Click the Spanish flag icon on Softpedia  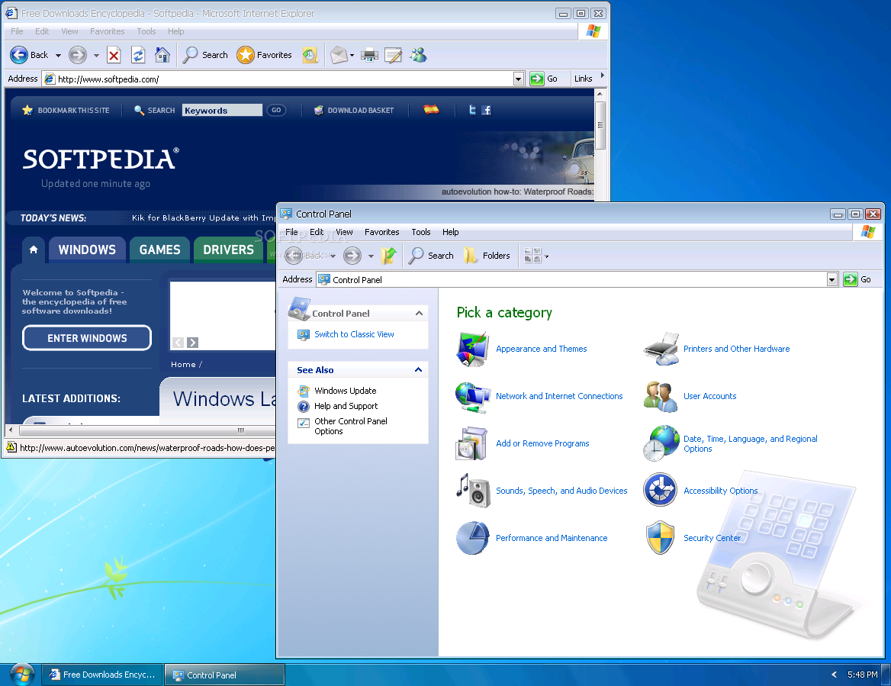[431, 110]
